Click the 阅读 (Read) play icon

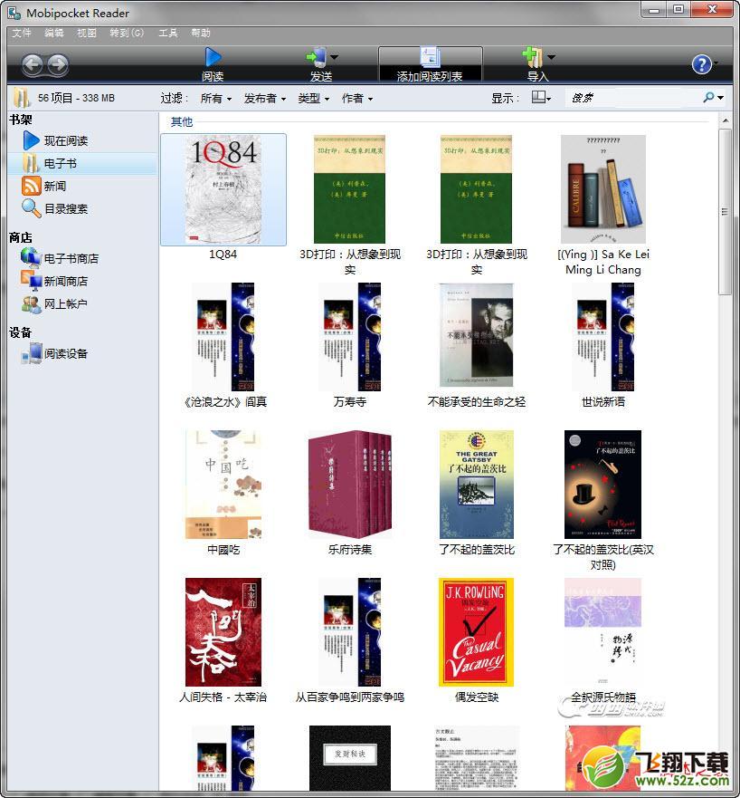213,57
